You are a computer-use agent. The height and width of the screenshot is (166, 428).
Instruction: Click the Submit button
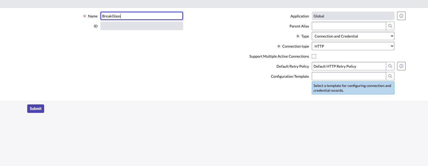(x=35, y=108)
